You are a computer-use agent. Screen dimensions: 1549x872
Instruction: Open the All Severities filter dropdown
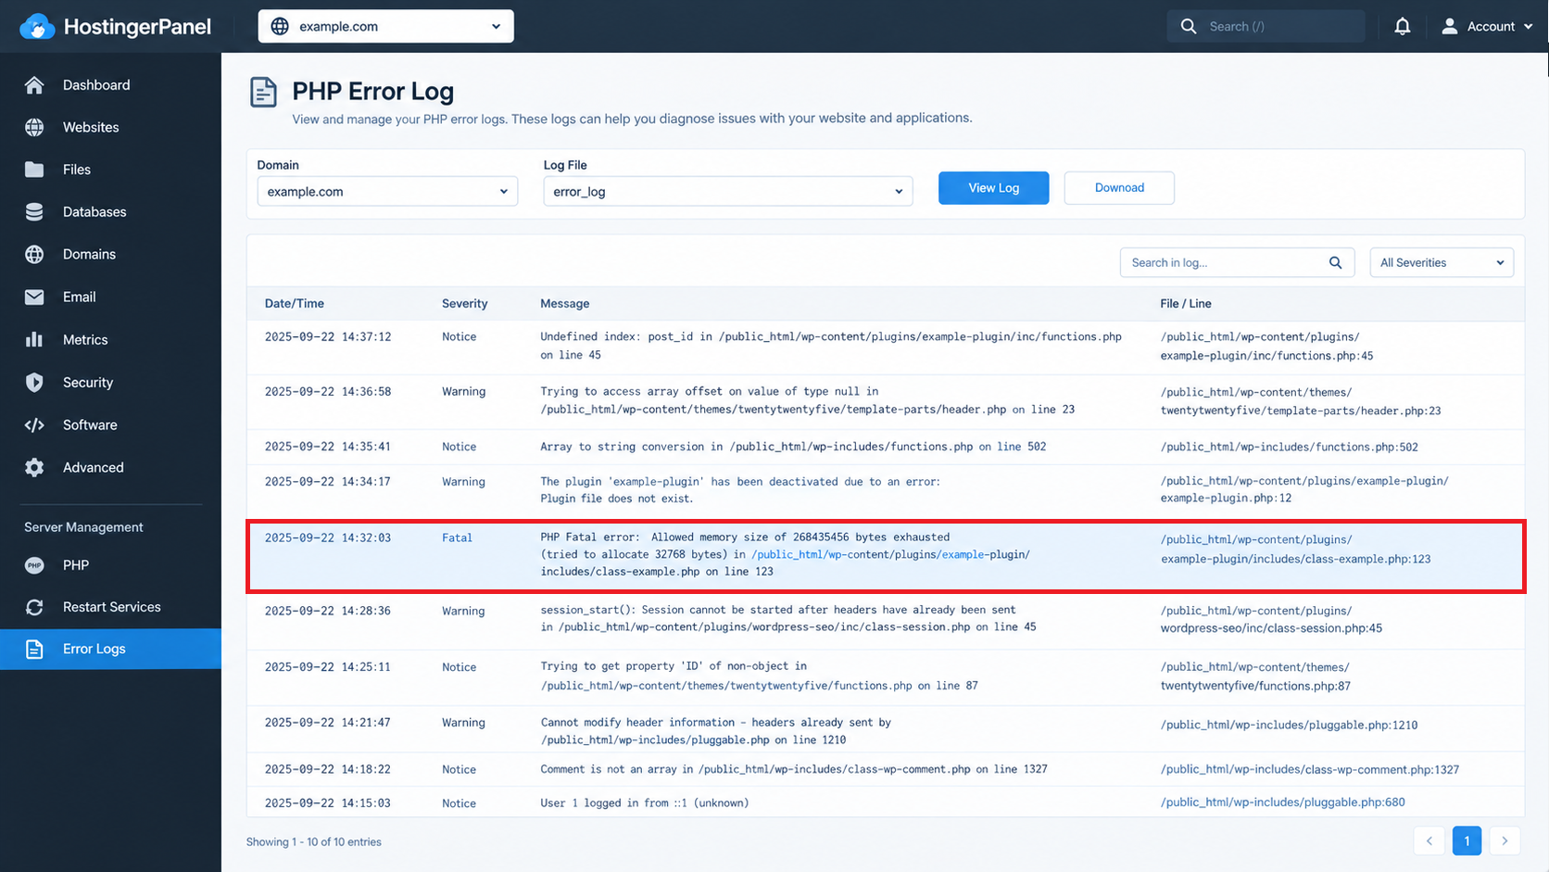pyautogui.click(x=1442, y=263)
